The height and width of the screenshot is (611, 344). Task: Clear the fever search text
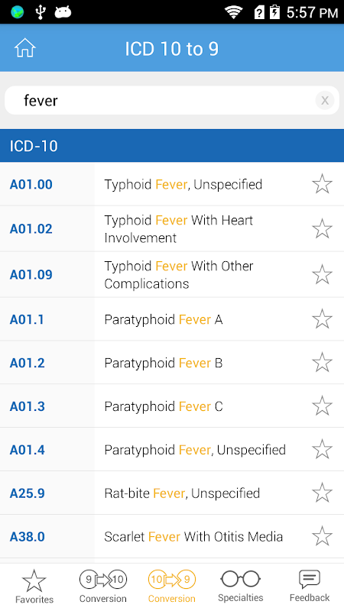point(324,101)
